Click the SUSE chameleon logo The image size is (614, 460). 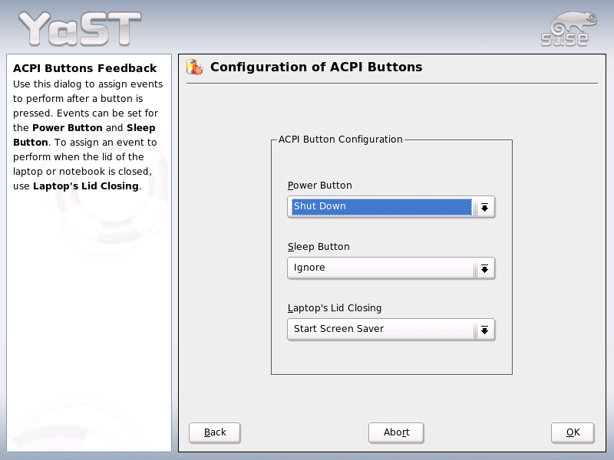pos(569,29)
